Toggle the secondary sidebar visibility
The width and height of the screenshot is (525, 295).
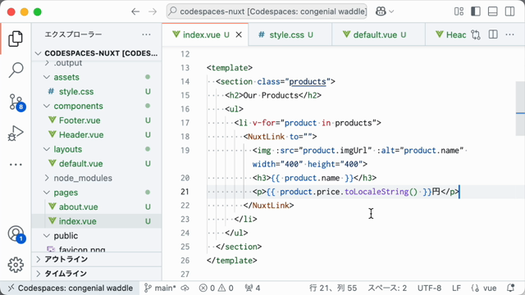pyautogui.click(x=509, y=11)
